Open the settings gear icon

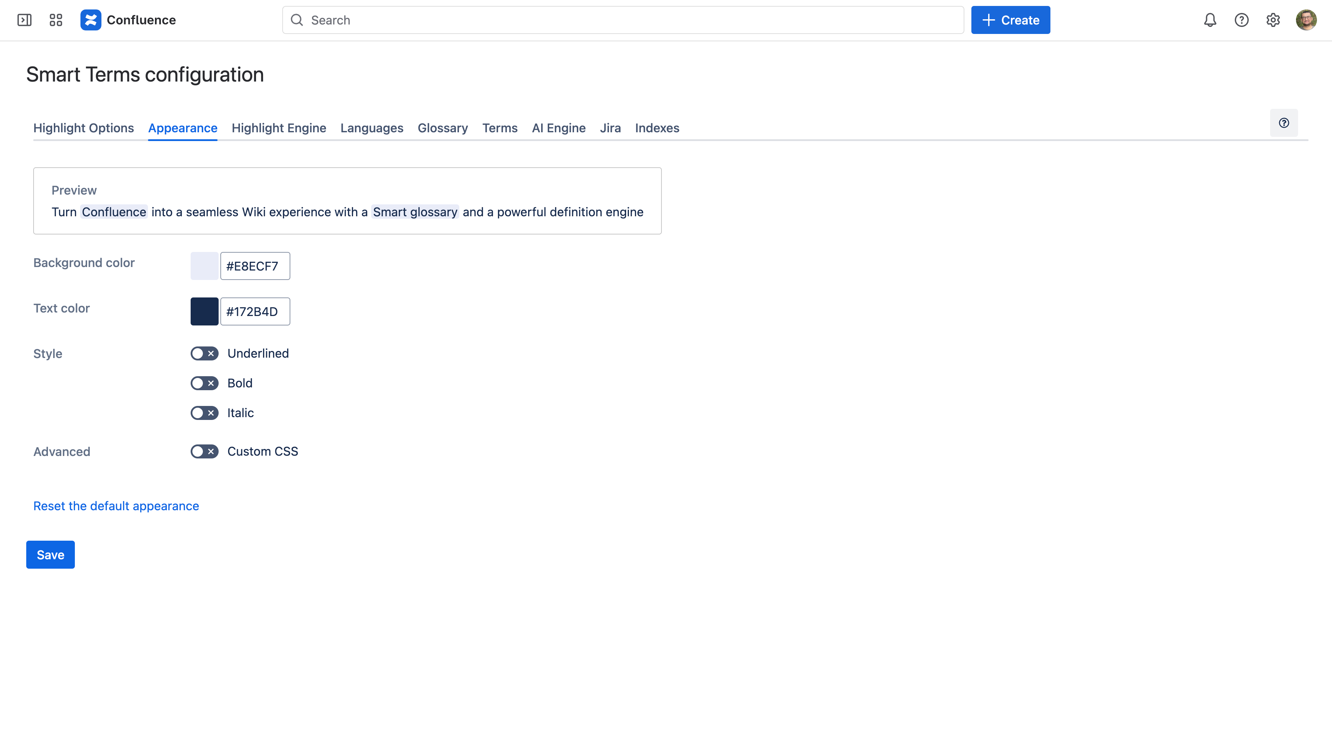pyautogui.click(x=1273, y=20)
